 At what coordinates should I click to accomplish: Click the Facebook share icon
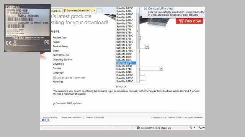(42, 120)
